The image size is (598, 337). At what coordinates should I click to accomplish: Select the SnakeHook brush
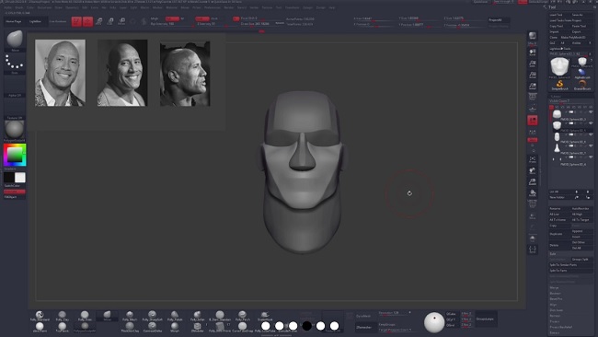pyautogui.click(x=265, y=316)
